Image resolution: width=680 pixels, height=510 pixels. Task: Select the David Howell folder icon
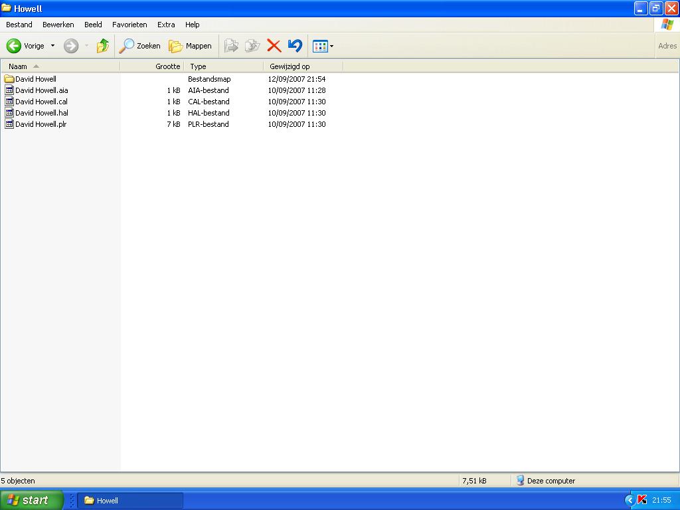click(9, 79)
